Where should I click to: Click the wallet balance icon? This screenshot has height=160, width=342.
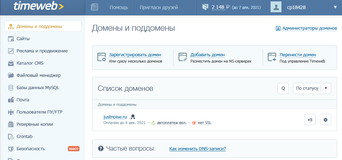pos(205,7)
